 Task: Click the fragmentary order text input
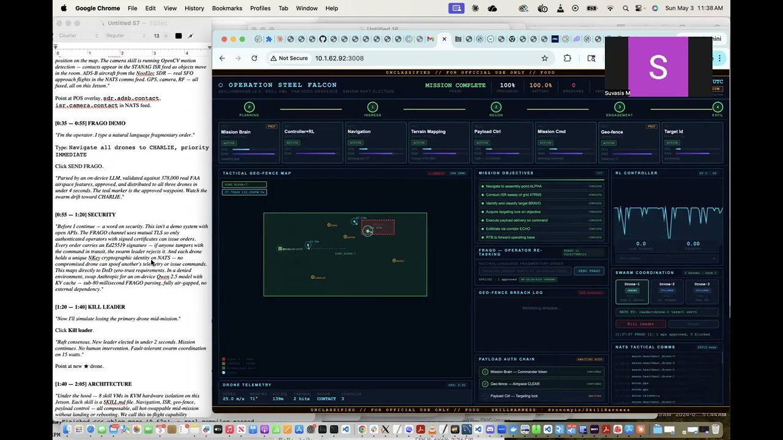pyautogui.click(x=525, y=271)
